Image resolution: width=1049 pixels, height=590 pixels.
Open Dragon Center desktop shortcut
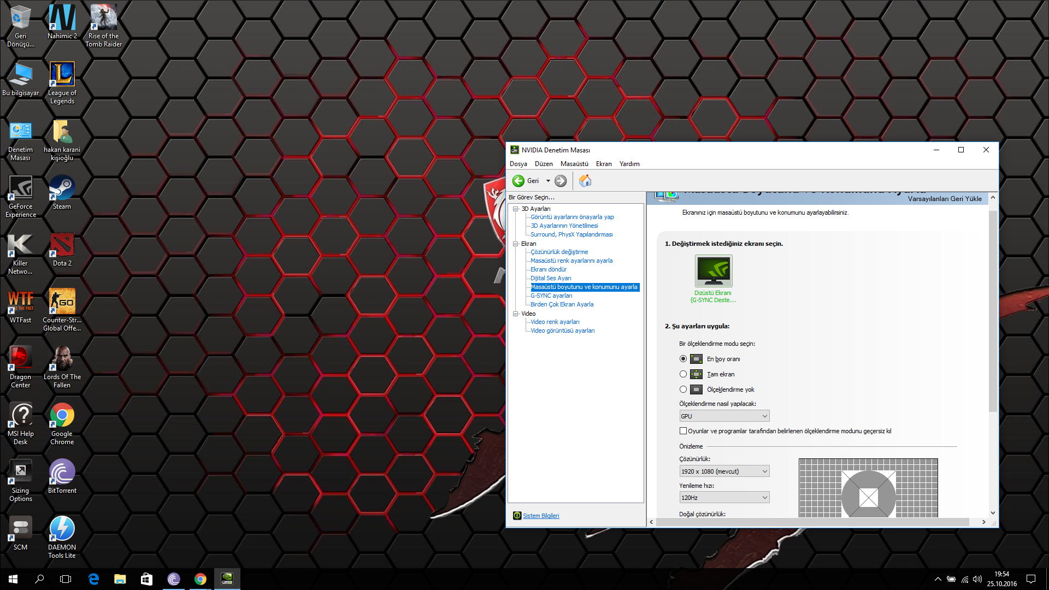[x=20, y=367]
